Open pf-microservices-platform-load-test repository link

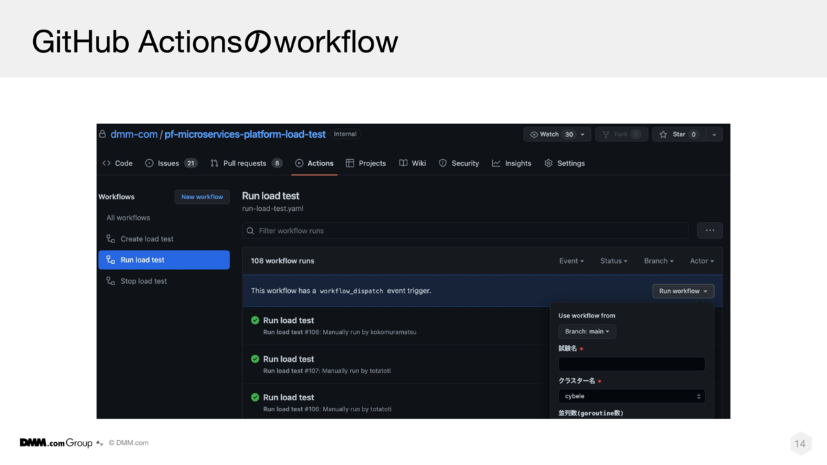pos(245,134)
